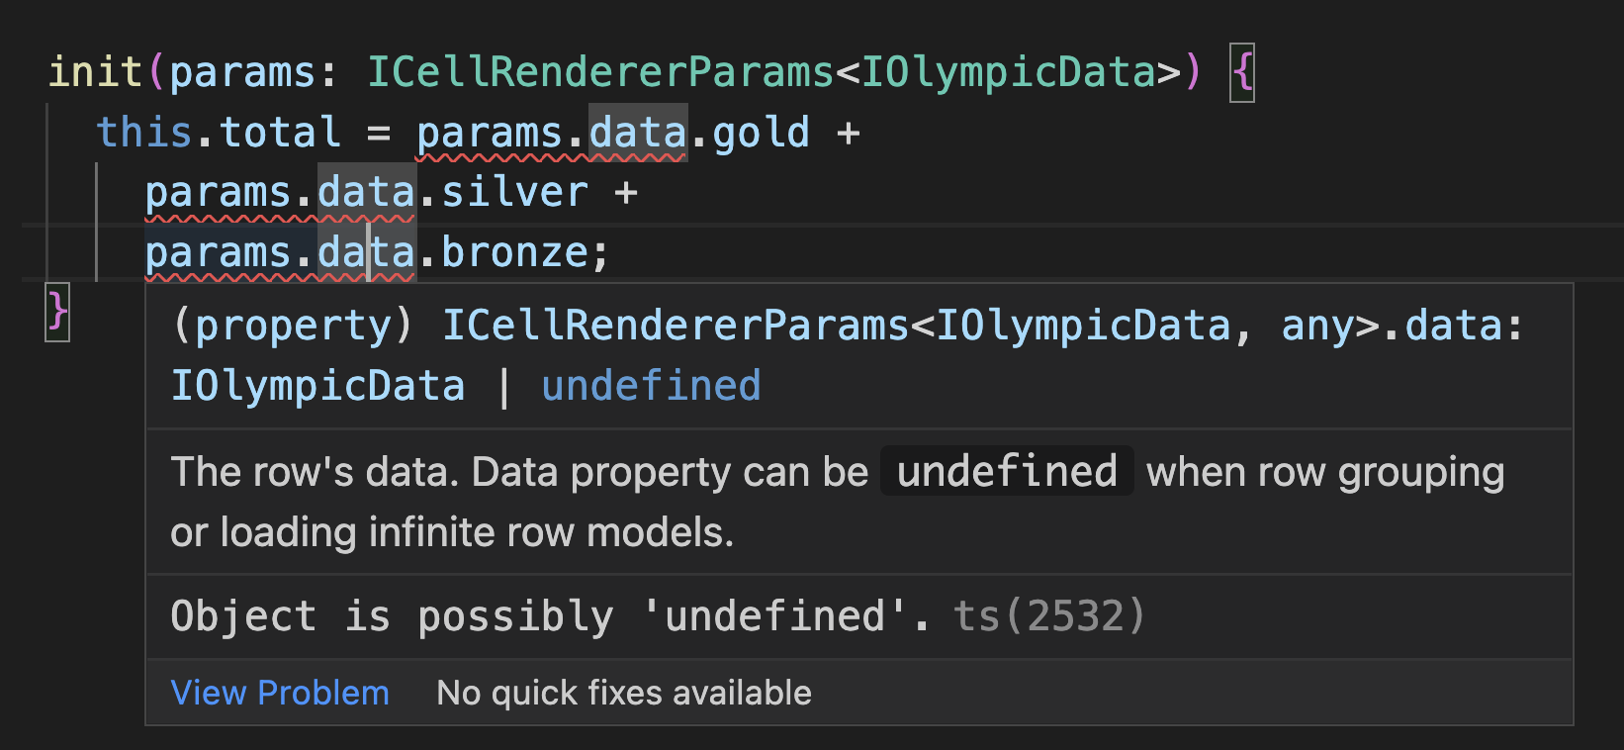
Task: Click 'params' on the silver line
Action: pyautogui.click(x=218, y=192)
